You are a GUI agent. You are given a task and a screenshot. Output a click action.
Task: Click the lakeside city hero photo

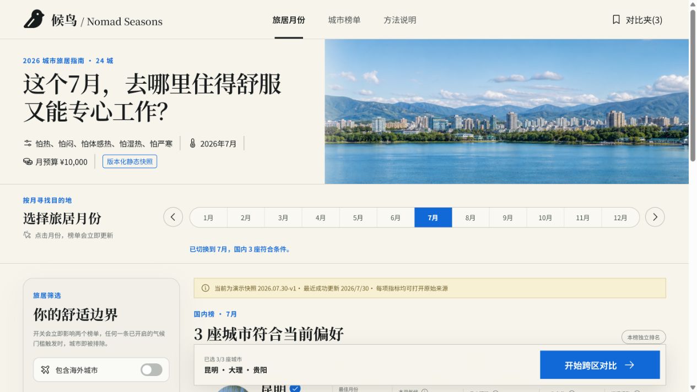coord(507,111)
